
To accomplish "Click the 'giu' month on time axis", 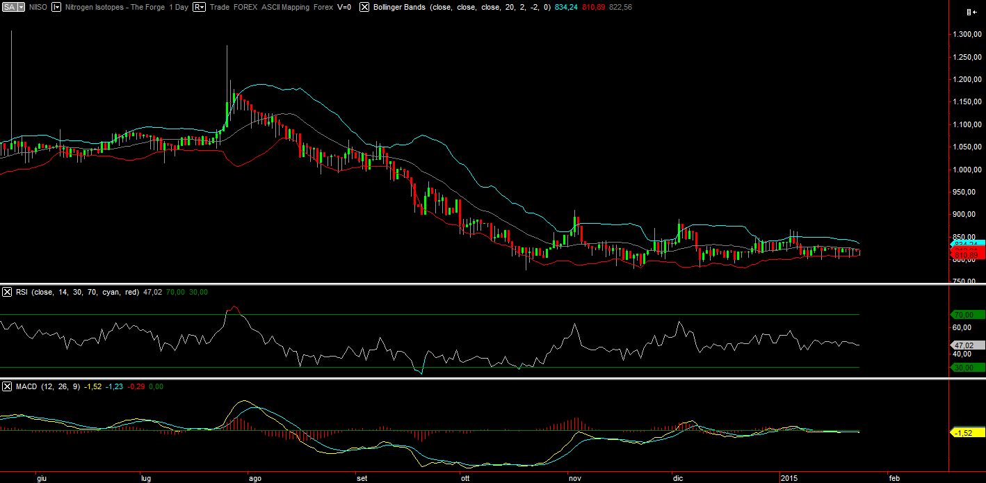I will click(41, 479).
